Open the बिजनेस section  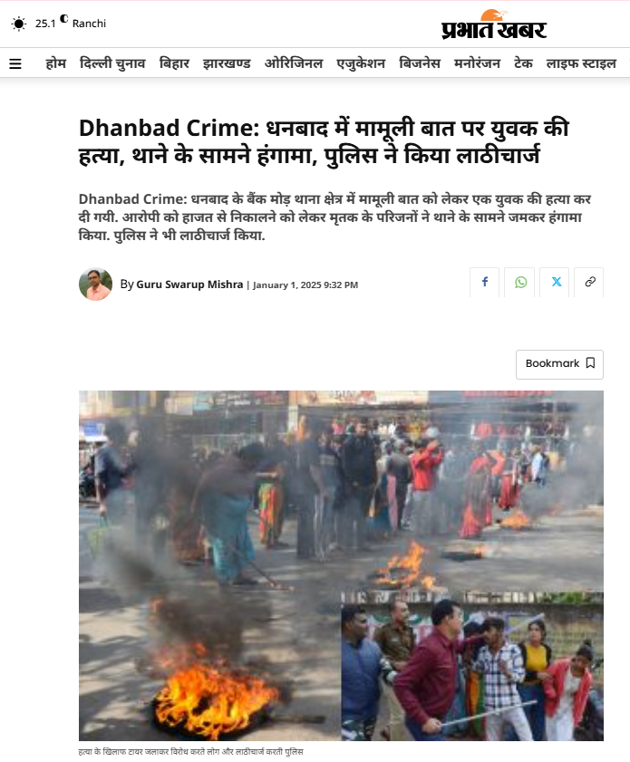coord(420,63)
